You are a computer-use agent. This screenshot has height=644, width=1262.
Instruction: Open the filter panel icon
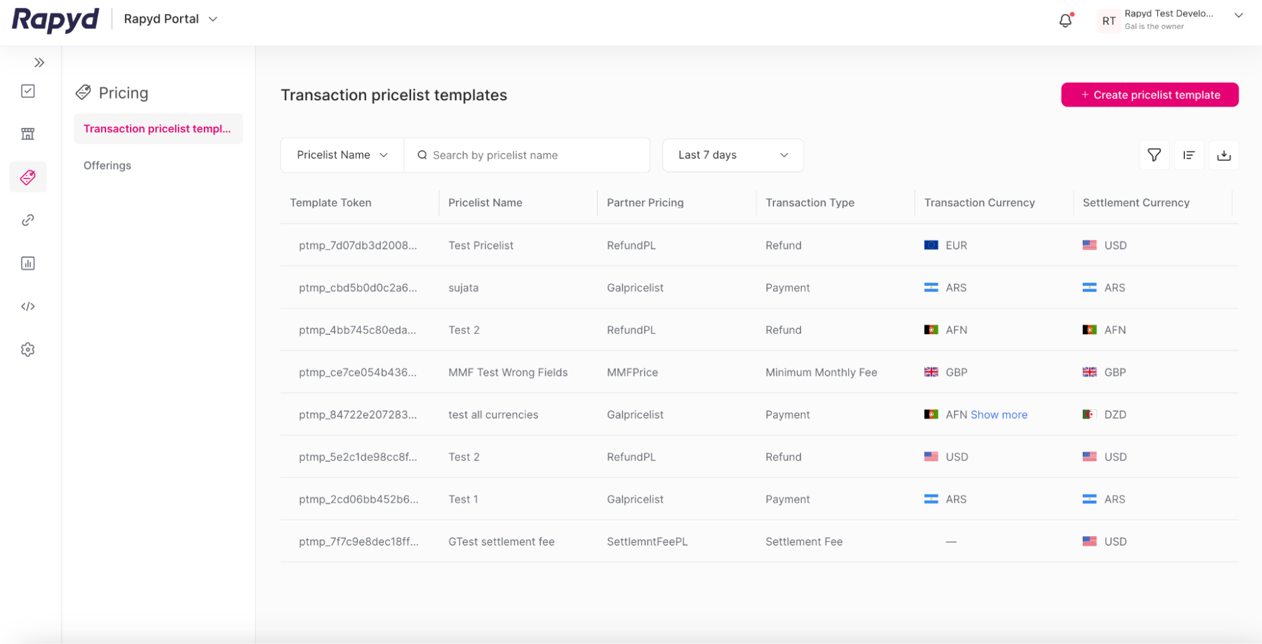[x=1154, y=155]
